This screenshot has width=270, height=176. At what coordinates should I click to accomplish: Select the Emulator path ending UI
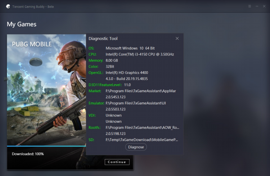pos(136,103)
